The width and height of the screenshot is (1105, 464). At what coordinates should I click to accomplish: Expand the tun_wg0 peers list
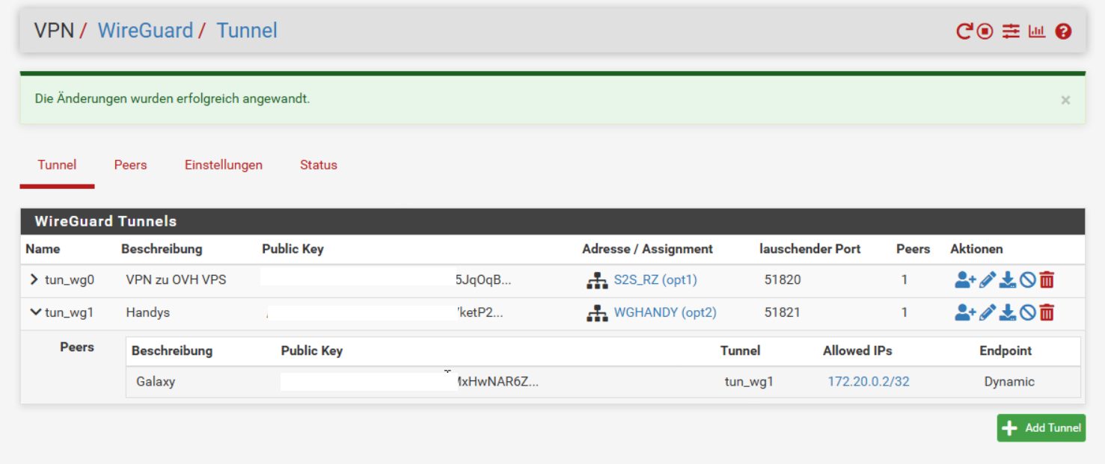(x=34, y=279)
